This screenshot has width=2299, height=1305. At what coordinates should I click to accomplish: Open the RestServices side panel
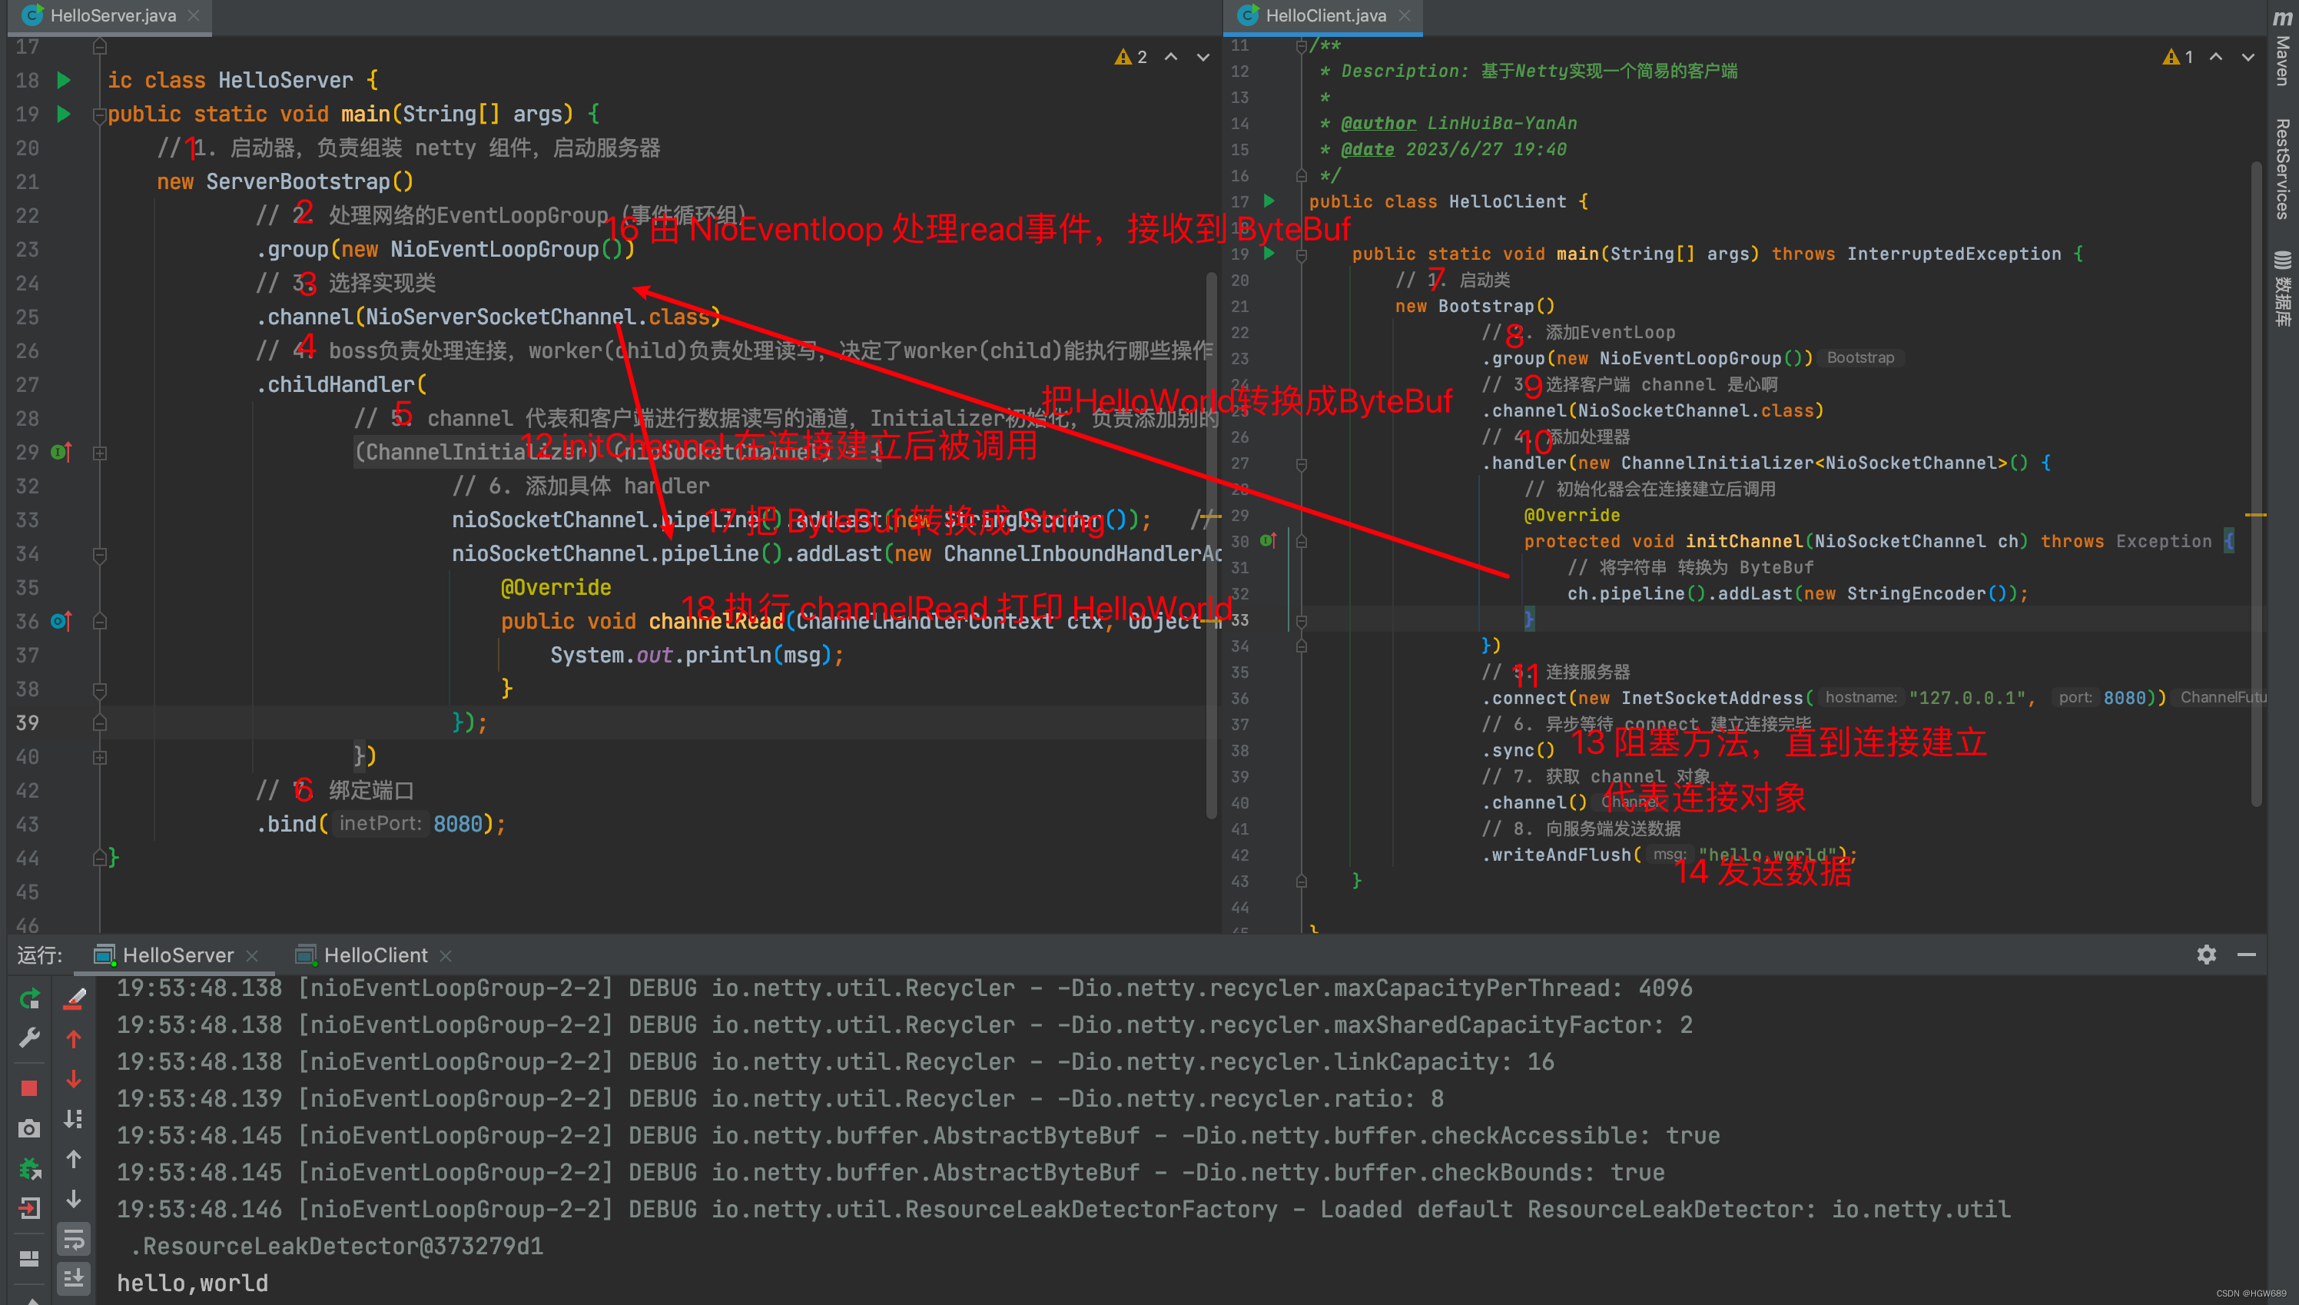click(x=2282, y=169)
